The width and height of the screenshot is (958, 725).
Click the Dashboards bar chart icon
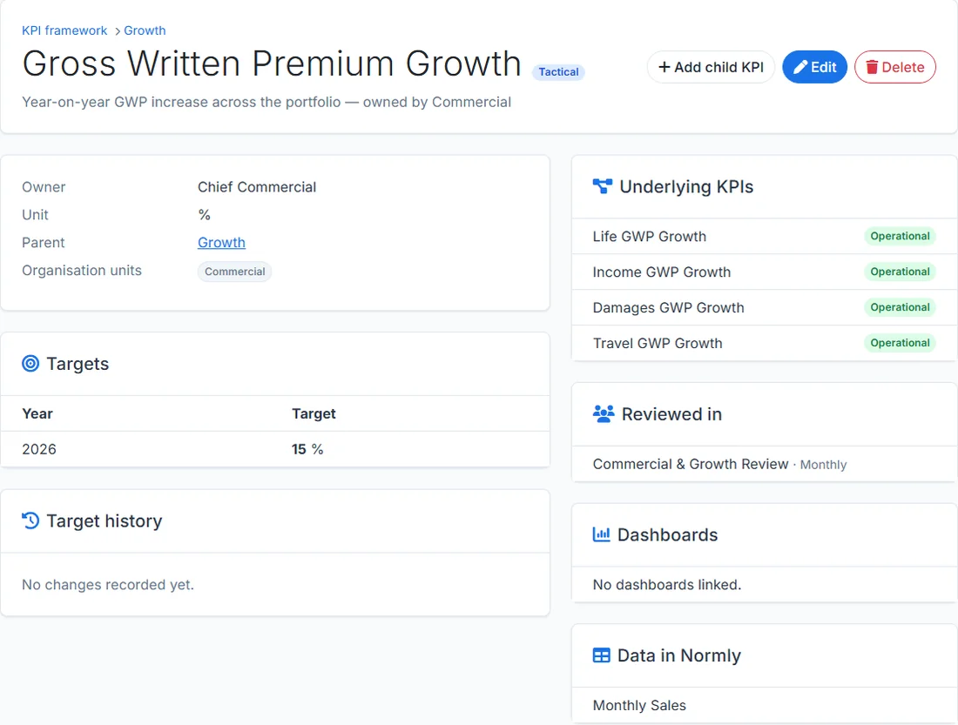point(601,534)
